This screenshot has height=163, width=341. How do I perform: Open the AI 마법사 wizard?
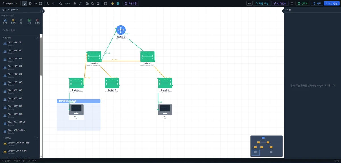(279, 3)
